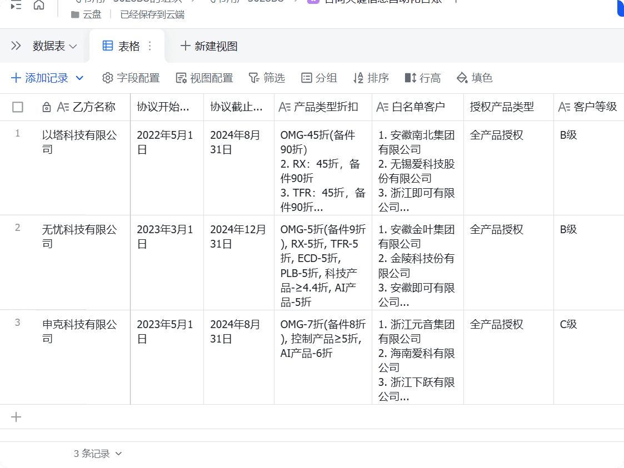Viewport: 624px width, 468px height.
Task: Switch to the 表格 view tab
Action: (122, 46)
